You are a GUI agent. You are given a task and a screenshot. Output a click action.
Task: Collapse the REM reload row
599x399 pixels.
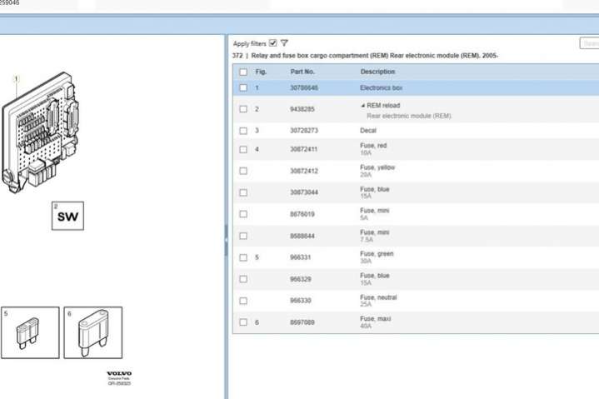click(362, 106)
